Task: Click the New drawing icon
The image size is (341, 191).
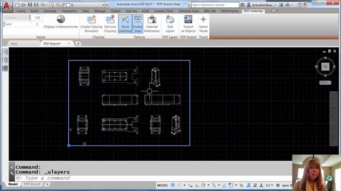Action: point(18,5)
